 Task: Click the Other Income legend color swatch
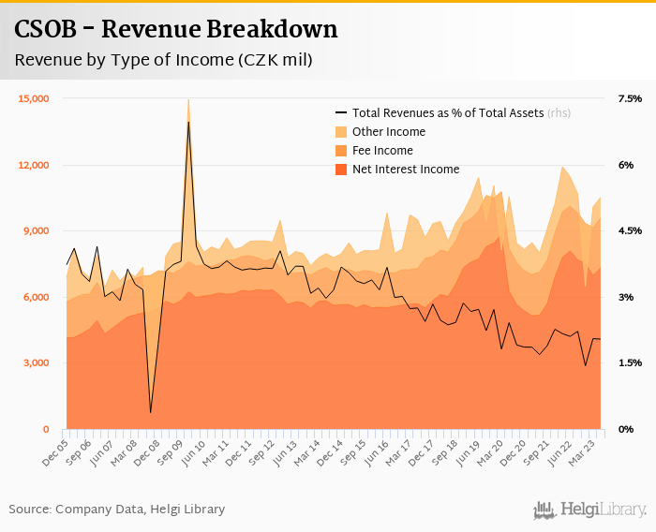(x=341, y=132)
